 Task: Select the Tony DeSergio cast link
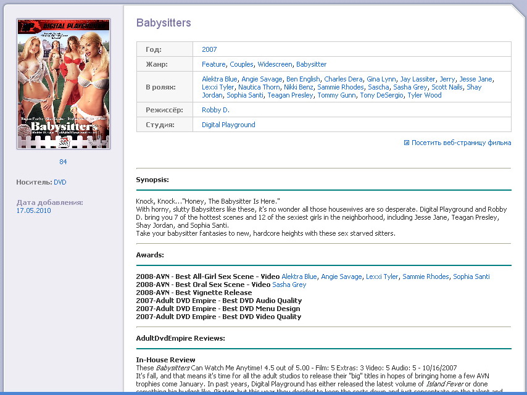pyautogui.click(x=381, y=95)
